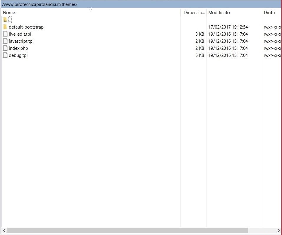Click the horizontal scrollbar left arrow
The image size is (282, 235).
click(x=4, y=230)
